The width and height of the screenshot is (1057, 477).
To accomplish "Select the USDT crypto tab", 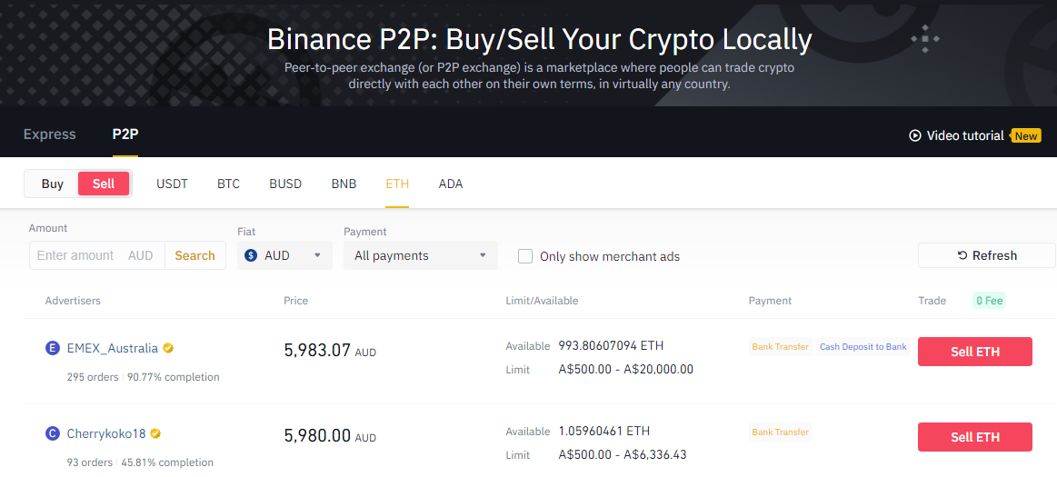I will (172, 184).
